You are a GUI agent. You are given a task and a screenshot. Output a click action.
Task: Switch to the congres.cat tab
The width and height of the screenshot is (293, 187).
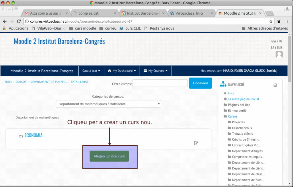(94, 13)
